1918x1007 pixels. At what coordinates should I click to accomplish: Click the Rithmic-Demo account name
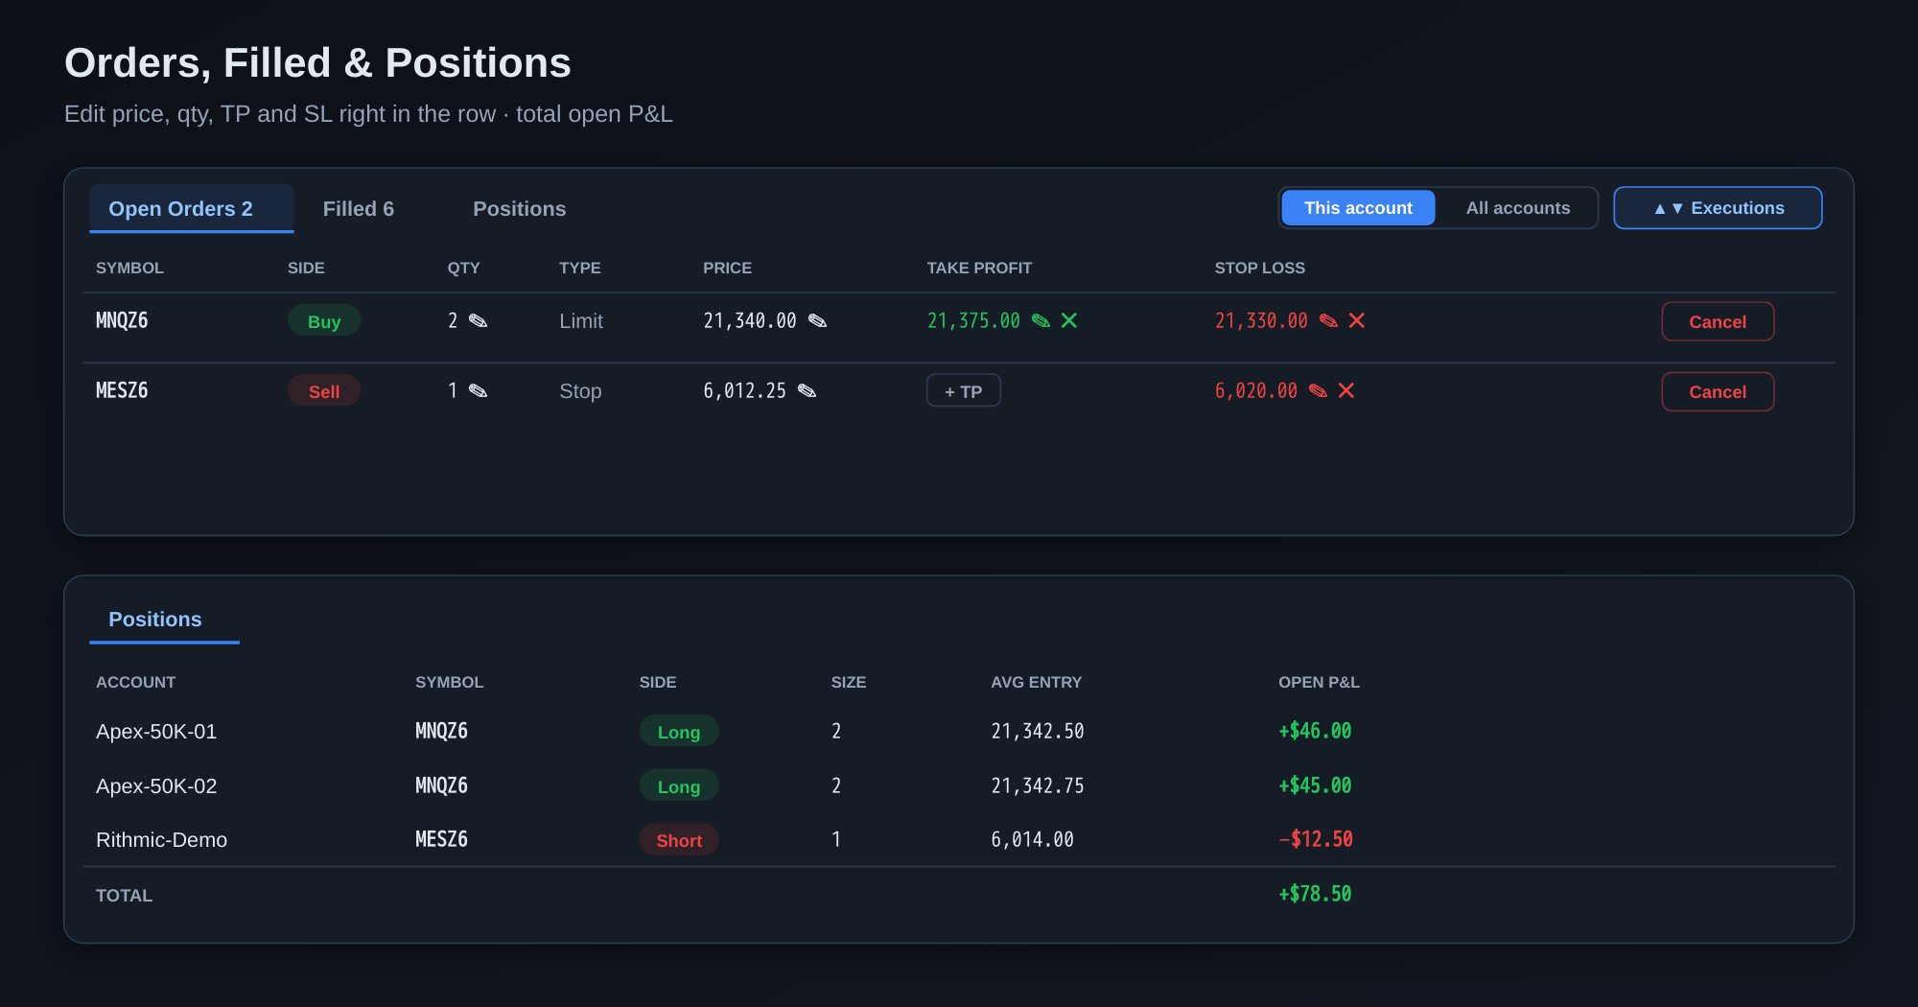(161, 840)
